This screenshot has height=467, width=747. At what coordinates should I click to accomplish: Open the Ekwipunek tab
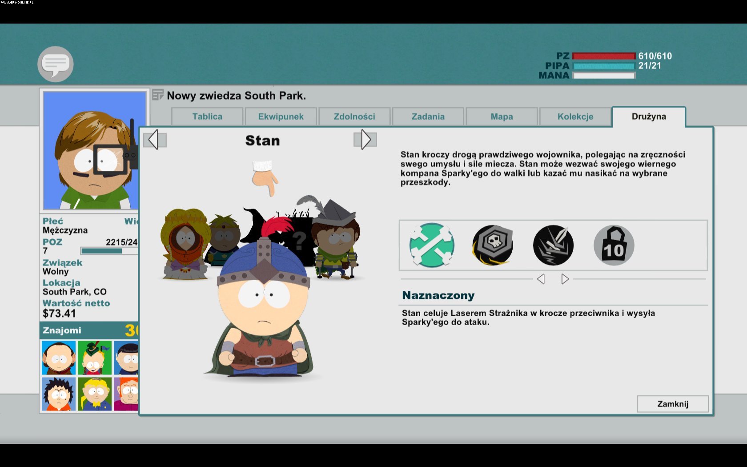281,117
